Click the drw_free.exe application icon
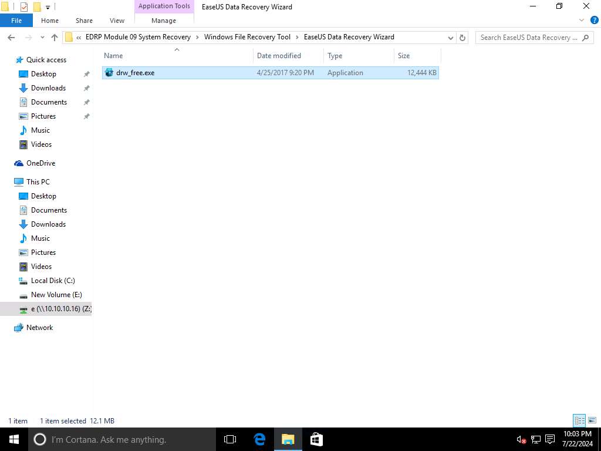 (x=109, y=72)
